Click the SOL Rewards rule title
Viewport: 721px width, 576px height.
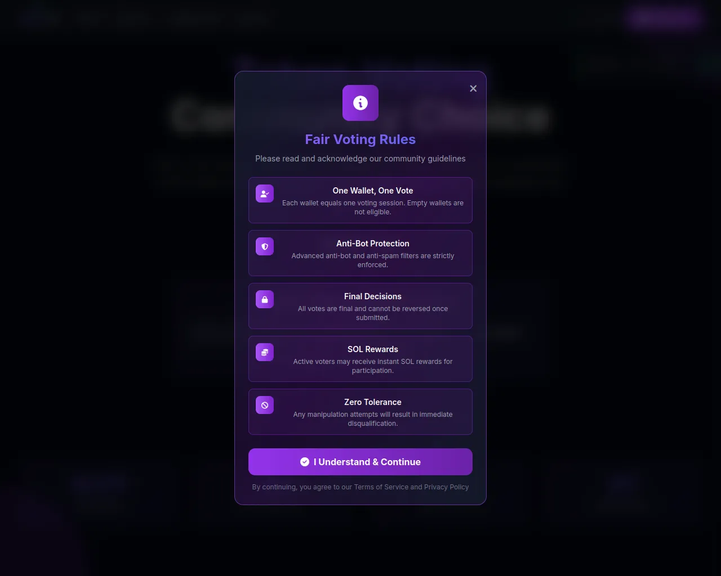373,349
